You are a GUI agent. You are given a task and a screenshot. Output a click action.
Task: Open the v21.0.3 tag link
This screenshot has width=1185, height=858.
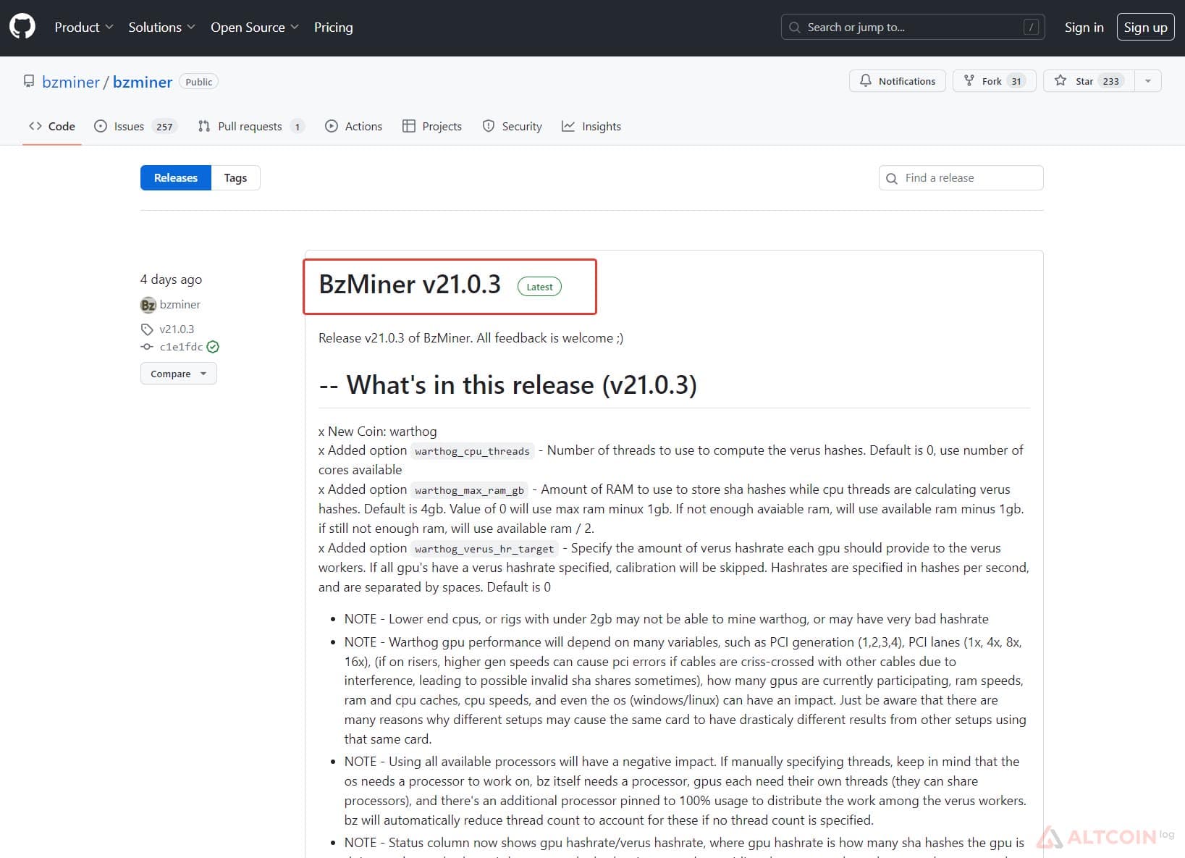177,329
